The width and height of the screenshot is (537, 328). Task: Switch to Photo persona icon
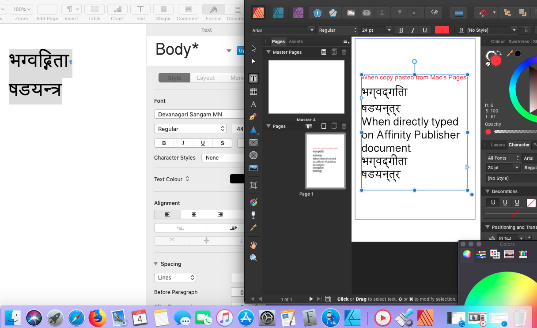(x=298, y=13)
